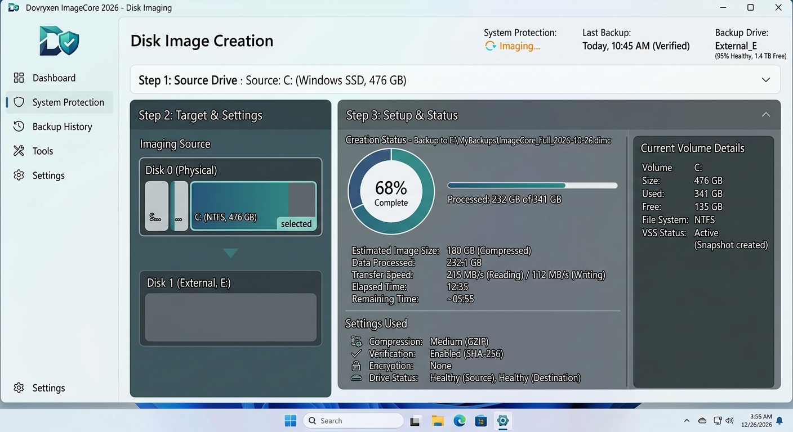Image resolution: width=793 pixels, height=432 pixels.
Task: Open the notification bell in the system tray
Action: (779, 421)
